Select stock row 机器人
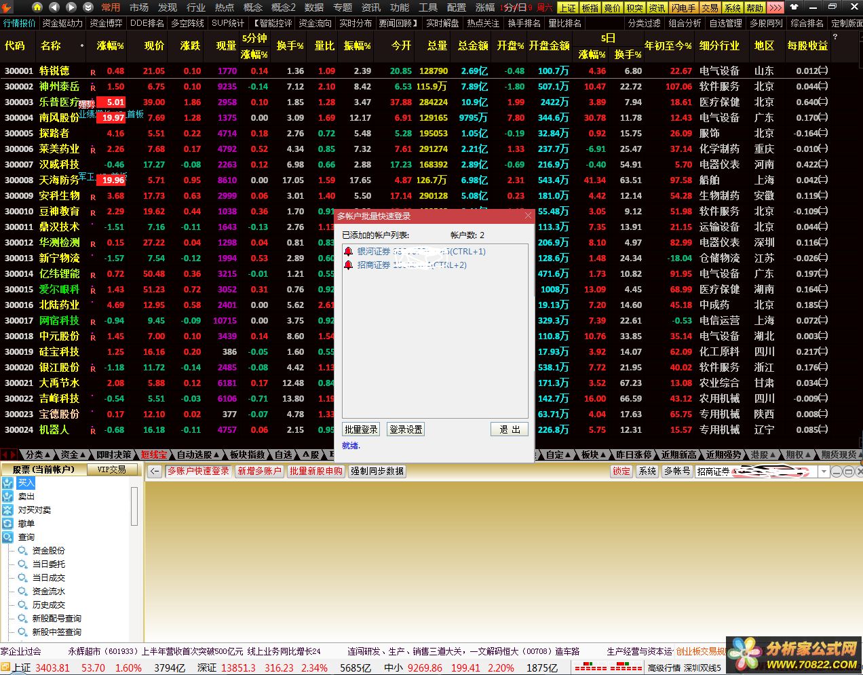 click(414, 430)
